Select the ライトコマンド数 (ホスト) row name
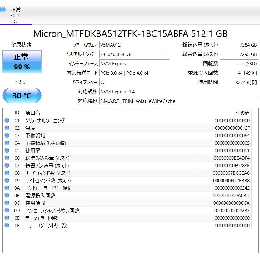Viewport: 260px width, 260px height. 48,180
